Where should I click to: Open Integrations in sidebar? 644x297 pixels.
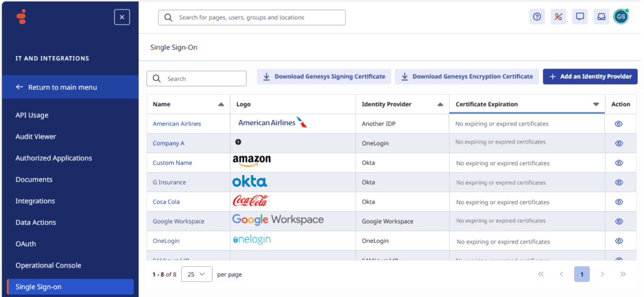pyautogui.click(x=35, y=201)
